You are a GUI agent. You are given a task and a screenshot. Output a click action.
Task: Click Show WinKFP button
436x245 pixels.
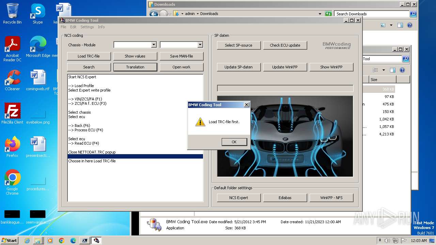331,67
